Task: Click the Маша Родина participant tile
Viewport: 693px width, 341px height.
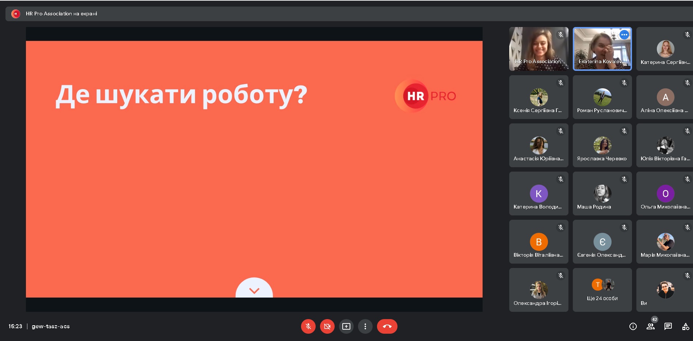Action: point(602,194)
